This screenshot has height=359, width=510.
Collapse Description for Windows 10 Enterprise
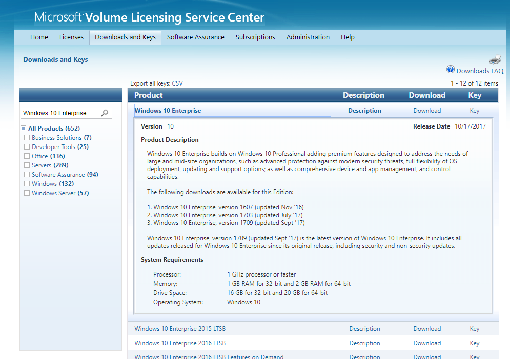point(364,111)
